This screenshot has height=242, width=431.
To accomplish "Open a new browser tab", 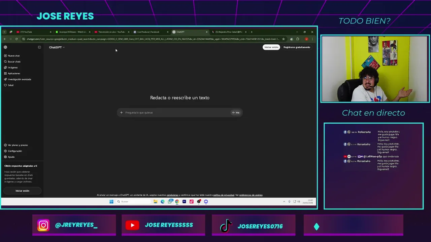I will (252, 32).
